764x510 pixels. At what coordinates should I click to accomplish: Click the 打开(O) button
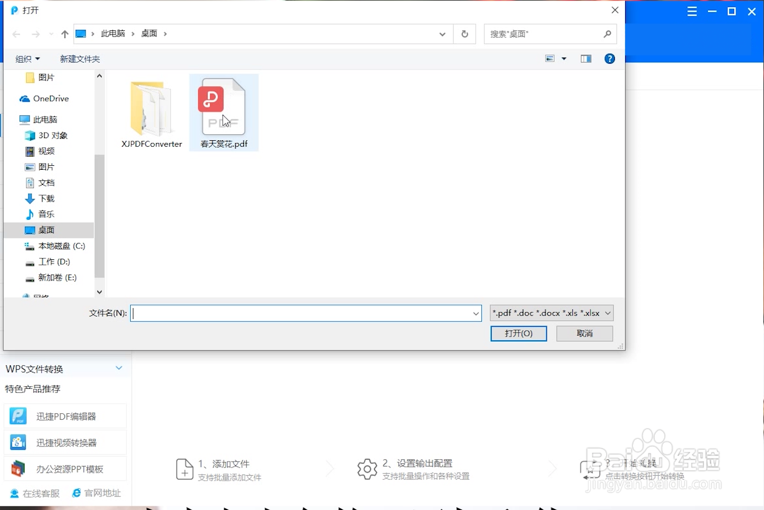[x=518, y=333]
